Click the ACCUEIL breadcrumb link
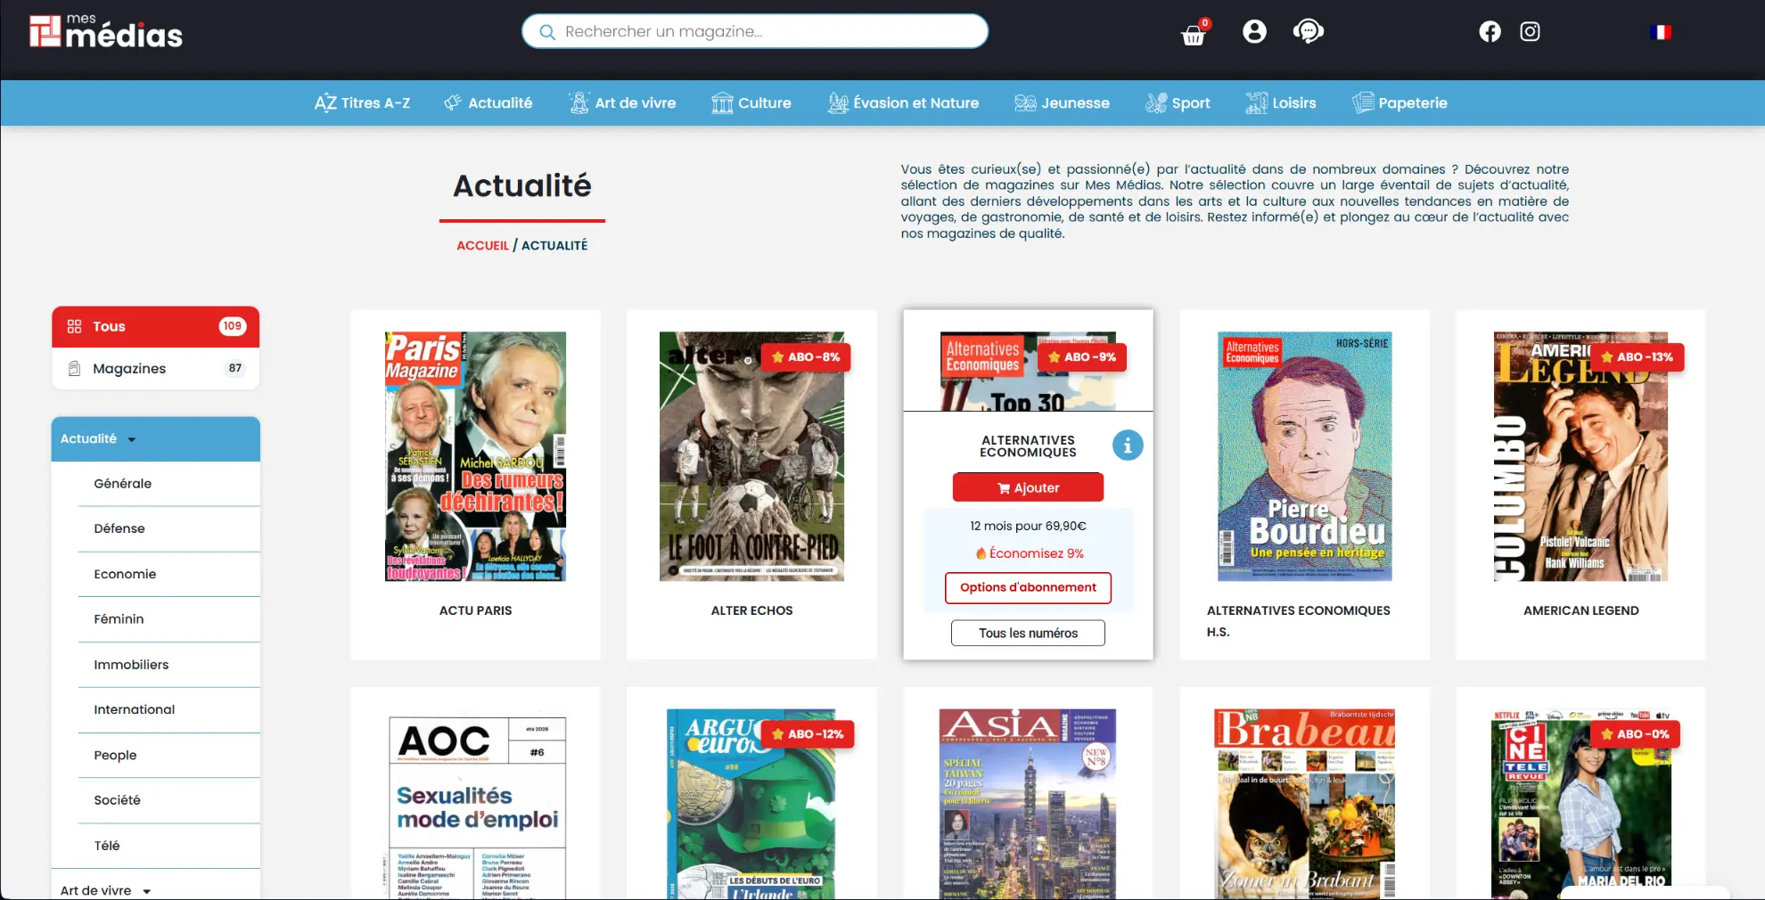1765x900 pixels. (482, 246)
